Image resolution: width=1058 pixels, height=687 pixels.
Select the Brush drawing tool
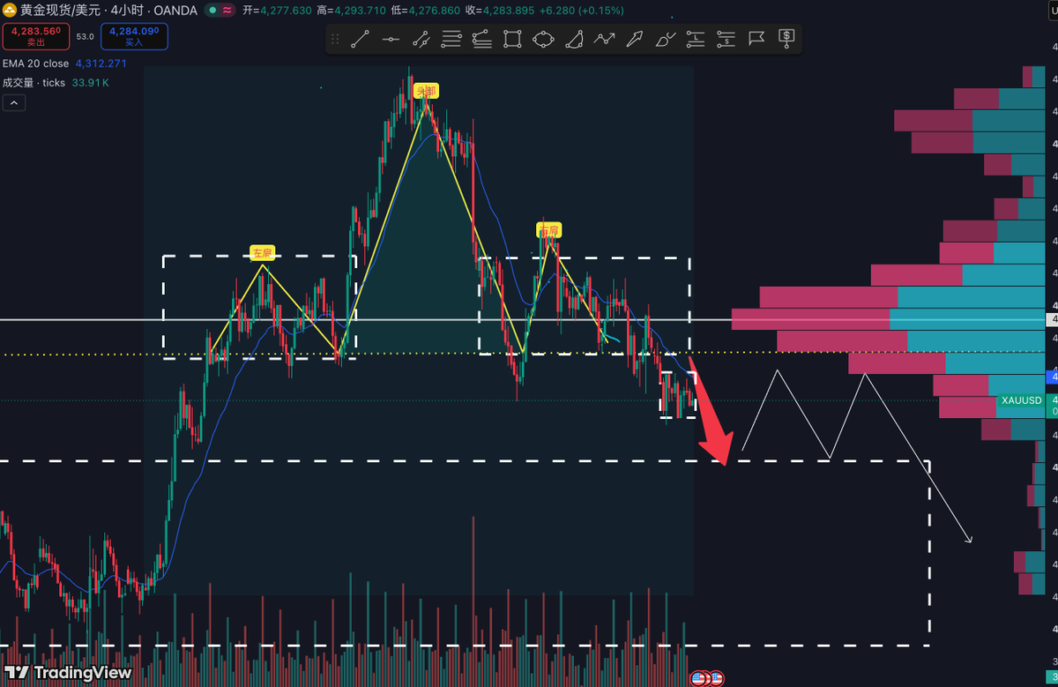click(666, 38)
